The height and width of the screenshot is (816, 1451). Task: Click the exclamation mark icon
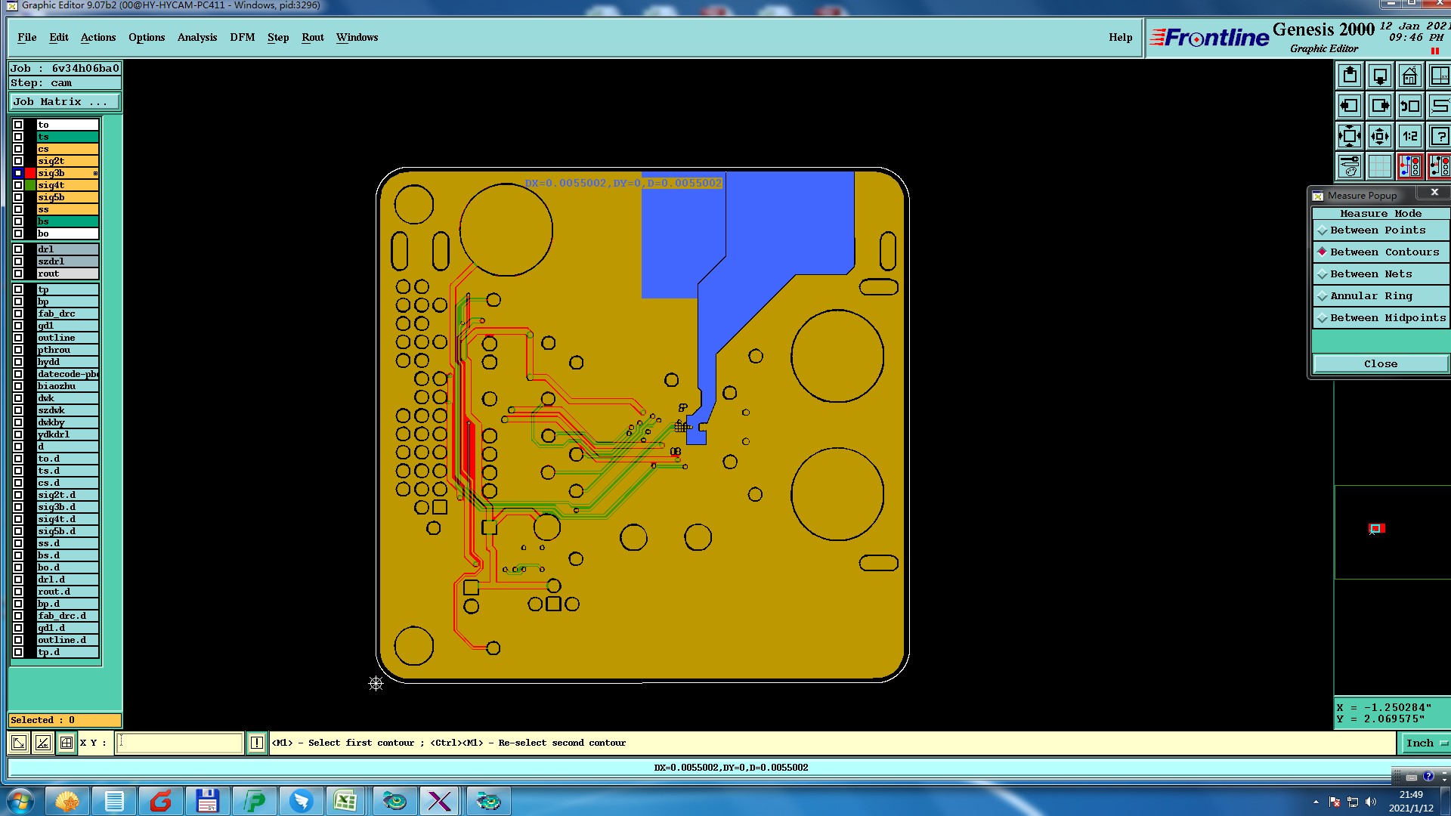click(257, 743)
